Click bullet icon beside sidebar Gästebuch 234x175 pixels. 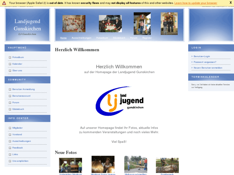tap(10, 109)
